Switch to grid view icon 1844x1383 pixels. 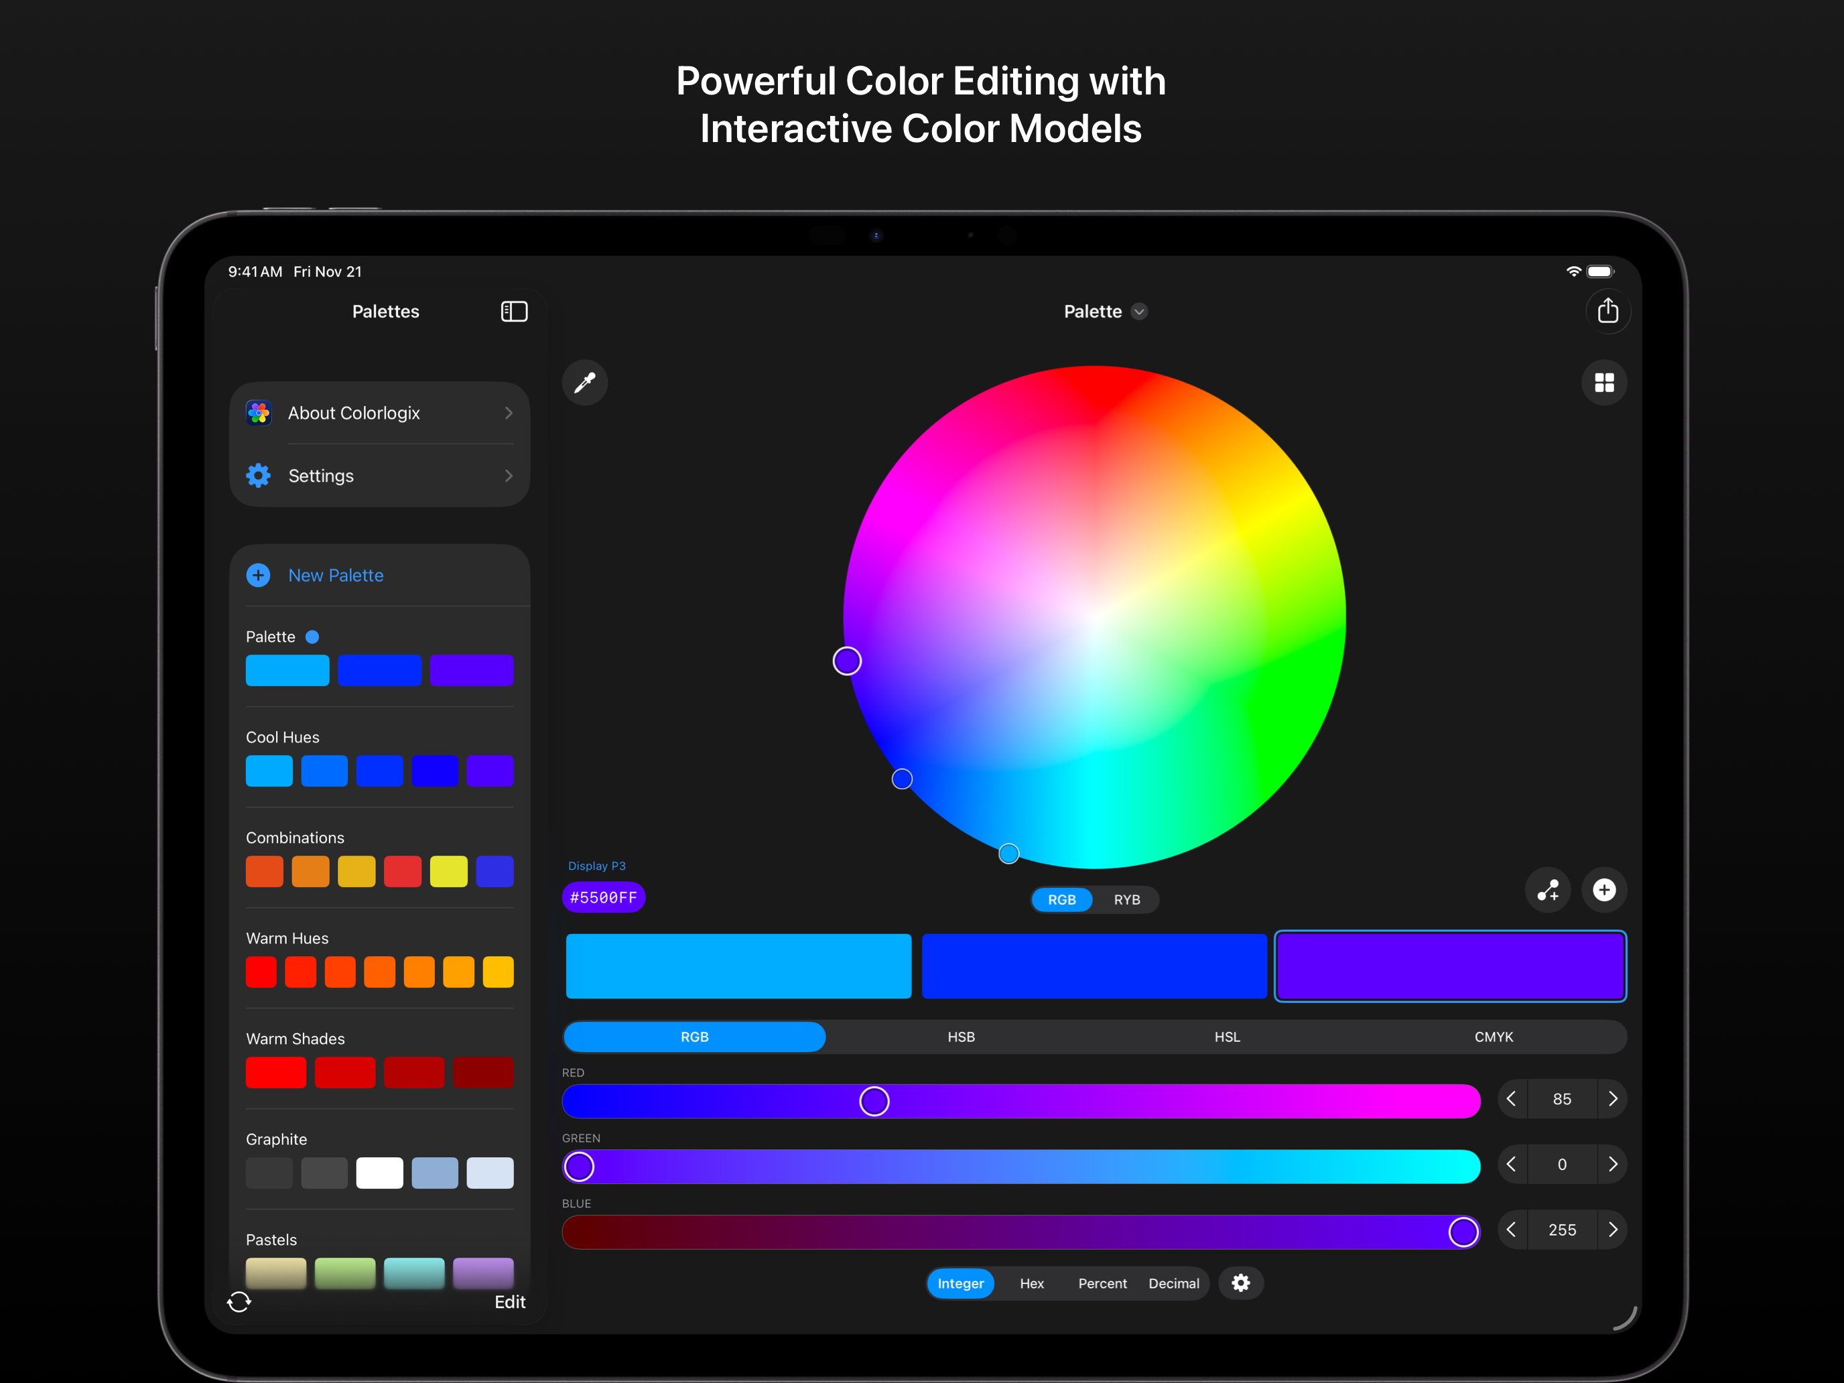click(1604, 383)
